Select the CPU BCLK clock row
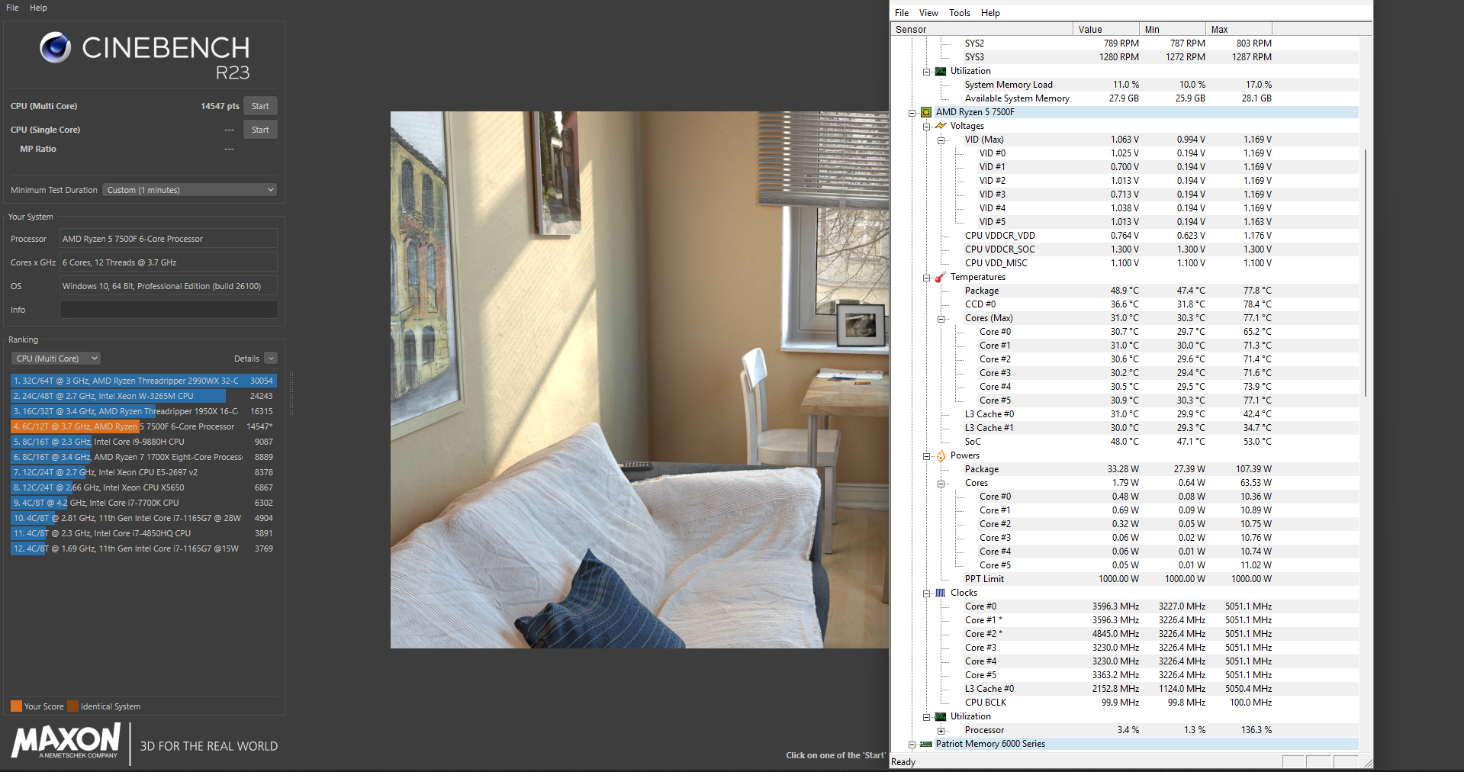Viewport: 1464px width, 772px height. 1125,703
